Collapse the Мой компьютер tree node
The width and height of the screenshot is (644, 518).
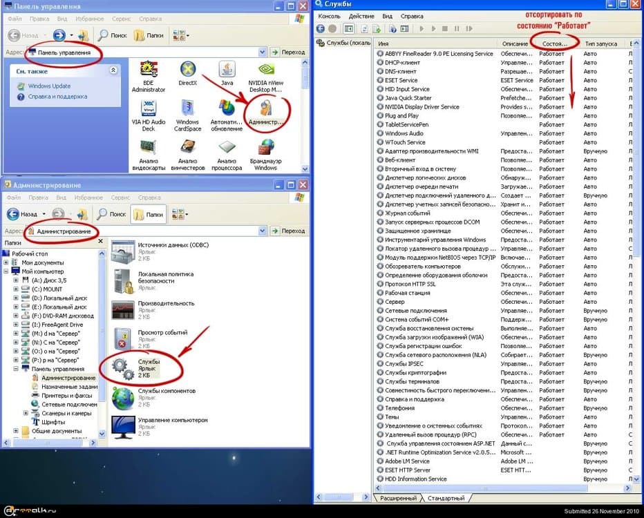point(6,271)
